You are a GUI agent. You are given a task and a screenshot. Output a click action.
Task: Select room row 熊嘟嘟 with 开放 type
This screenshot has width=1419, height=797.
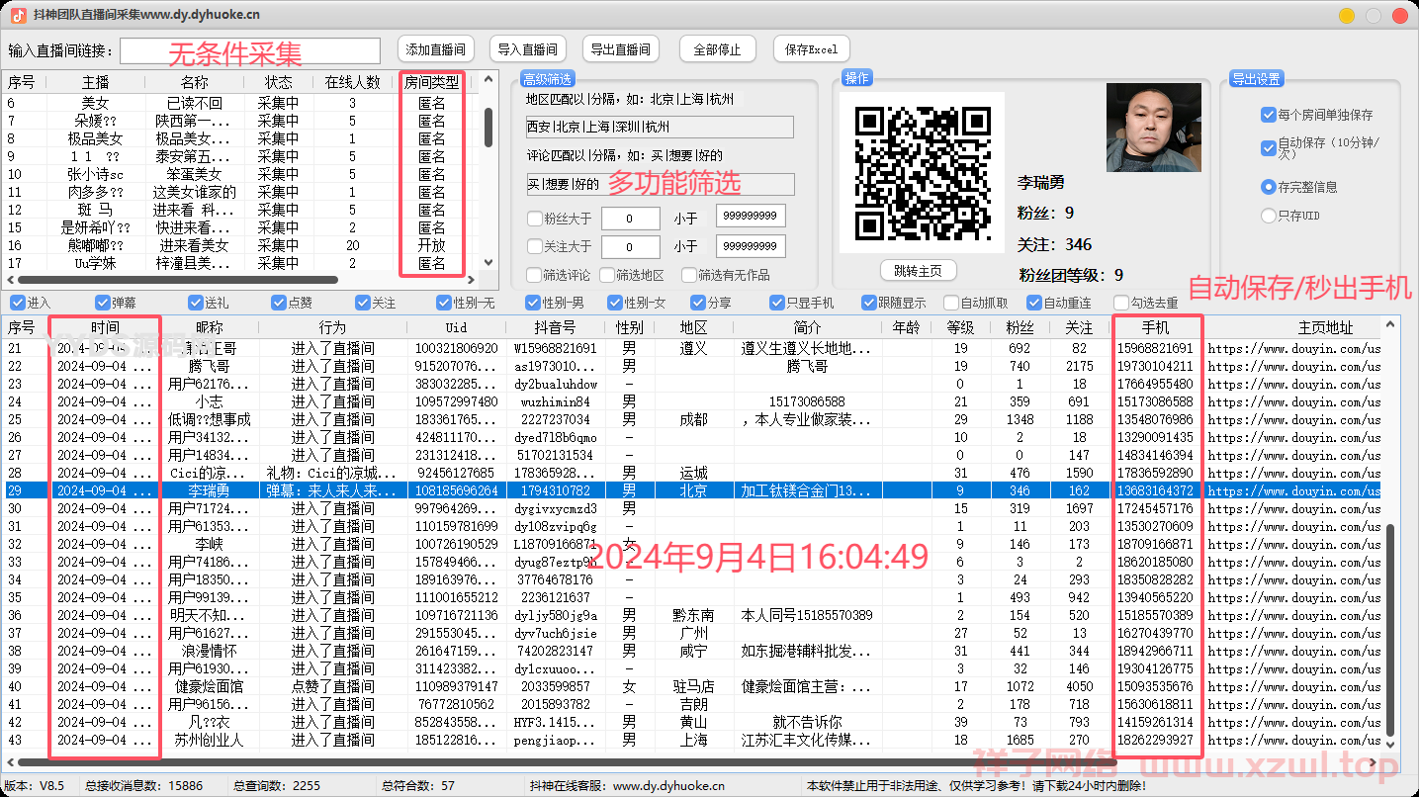point(240,245)
